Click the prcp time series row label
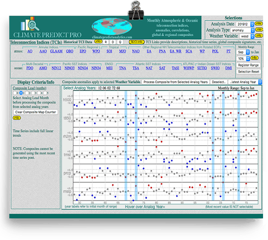Screen dimensions: 268x240 [67, 173]
